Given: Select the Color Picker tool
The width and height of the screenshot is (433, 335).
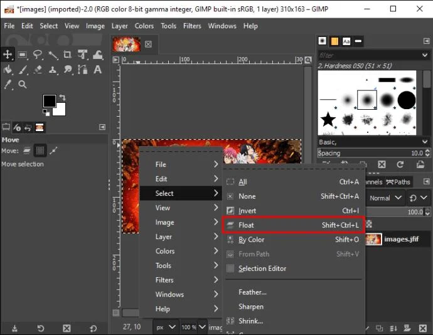Looking at the screenshot, I should [8, 84].
